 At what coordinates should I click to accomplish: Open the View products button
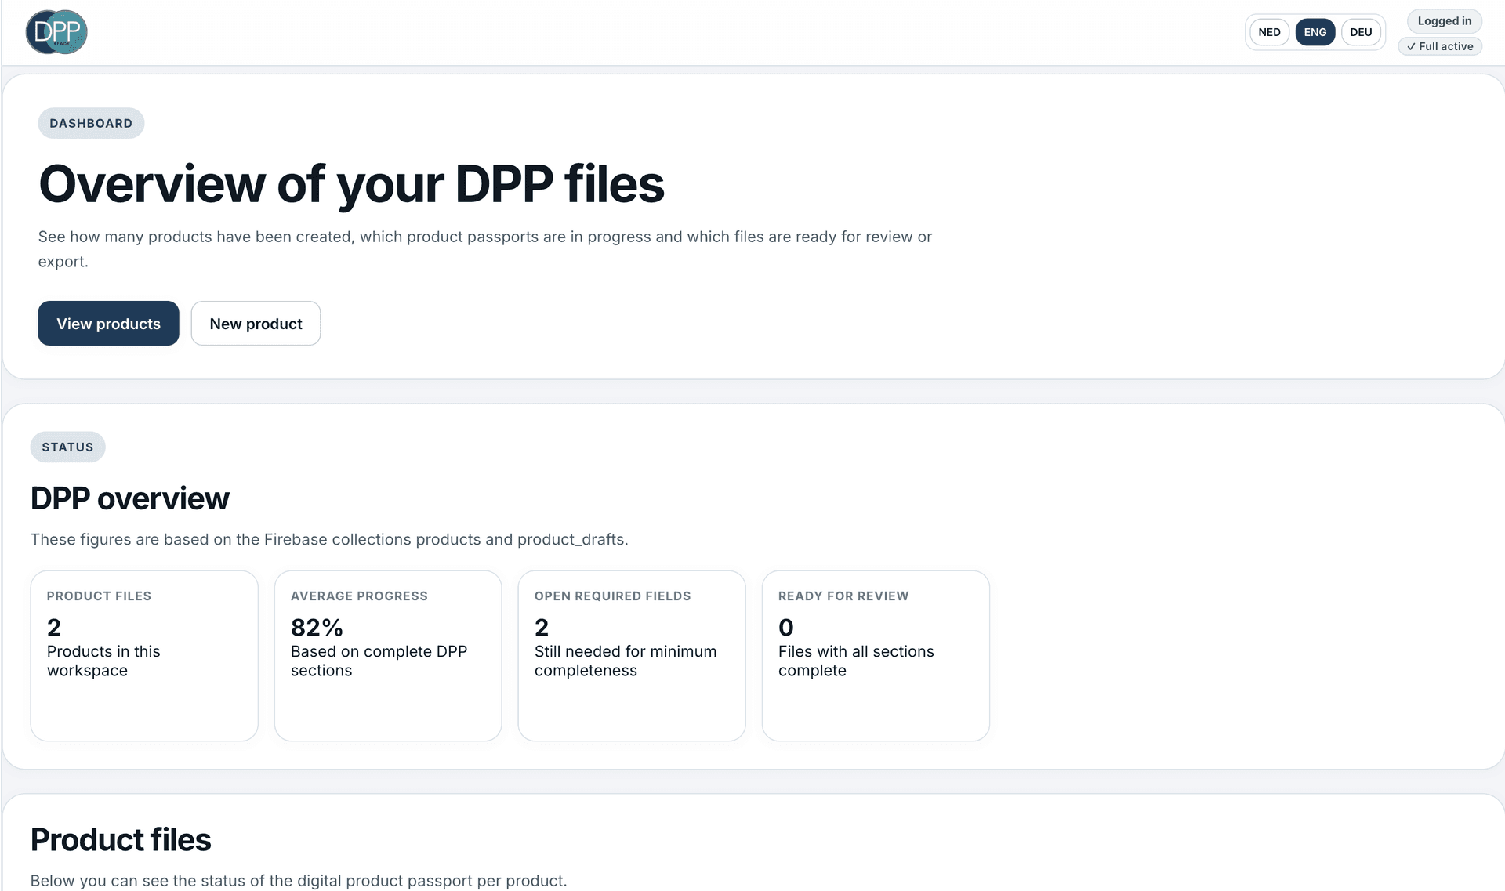coord(108,324)
